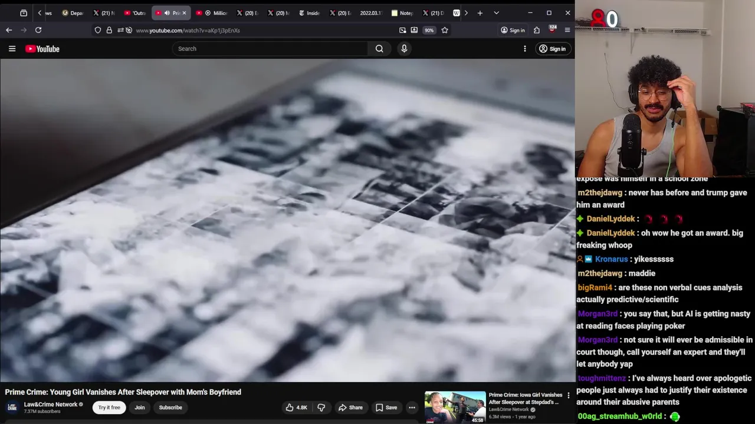Switch to the Inside NYT tab
755x424 pixels.
click(310, 13)
